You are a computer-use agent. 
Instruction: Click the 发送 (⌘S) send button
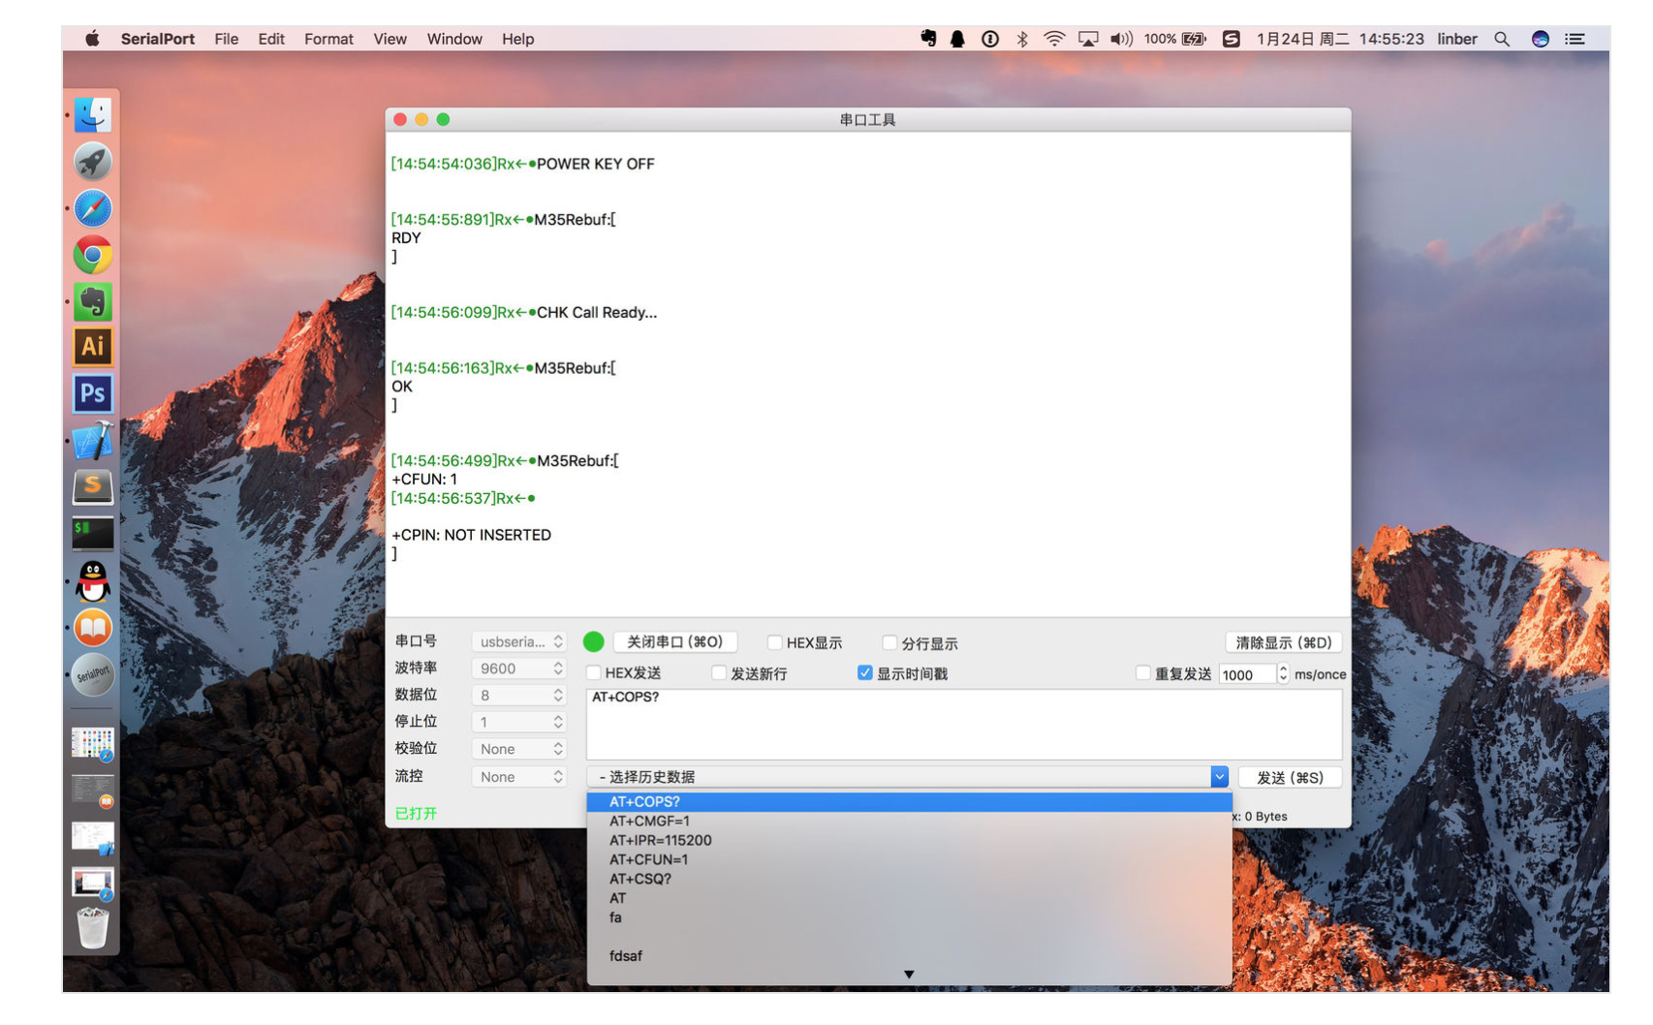click(1290, 777)
